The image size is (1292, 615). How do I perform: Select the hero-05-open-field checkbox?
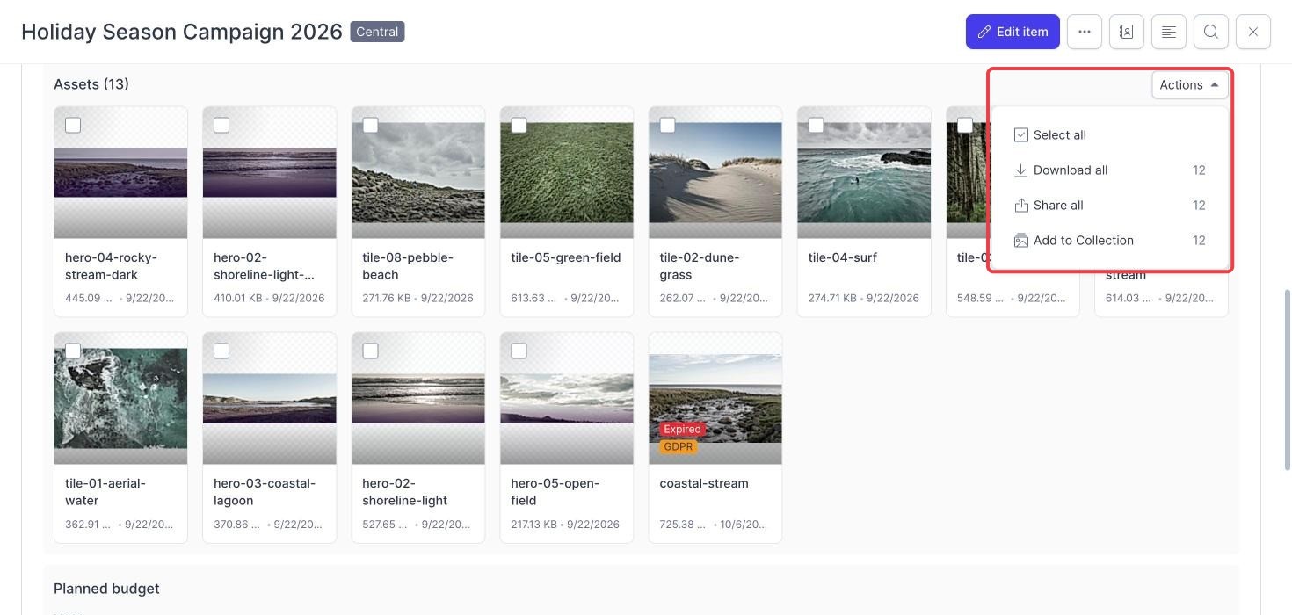click(x=519, y=351)
